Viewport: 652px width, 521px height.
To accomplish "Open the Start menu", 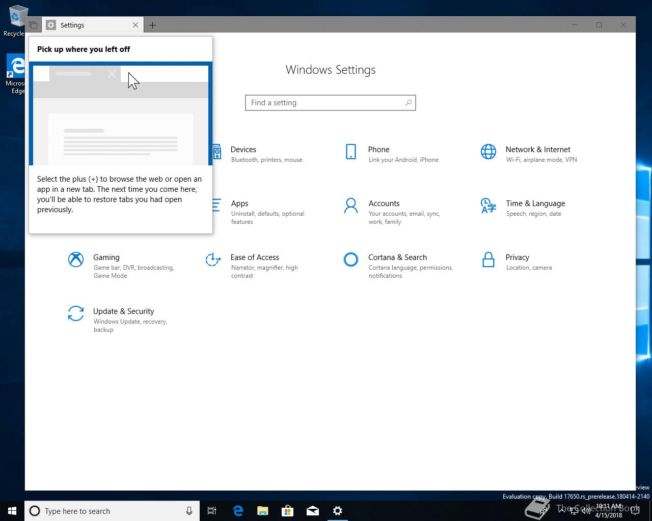I will [12, 511].
